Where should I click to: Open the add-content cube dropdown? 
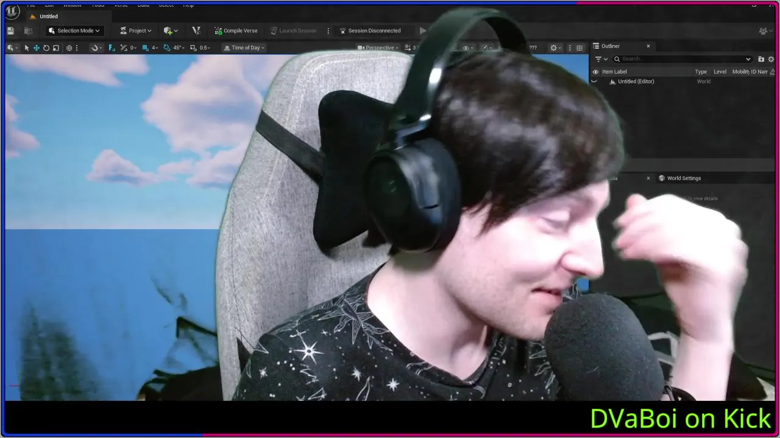click(171, 30)
